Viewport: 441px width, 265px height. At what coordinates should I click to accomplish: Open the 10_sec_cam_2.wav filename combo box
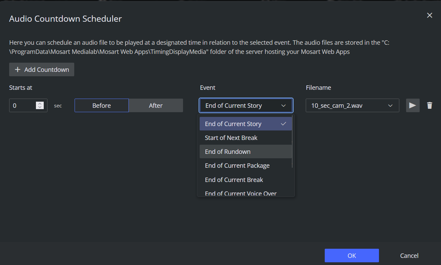coord(349,105)
